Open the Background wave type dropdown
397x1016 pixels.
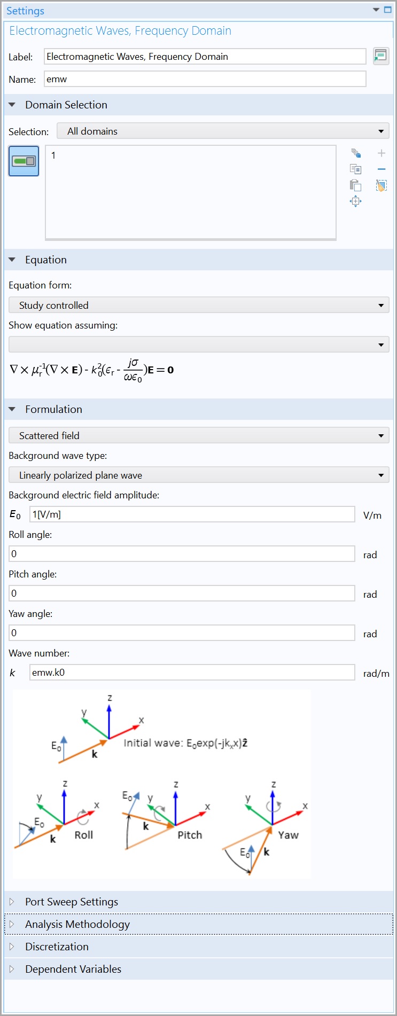(x=199, y=475)
